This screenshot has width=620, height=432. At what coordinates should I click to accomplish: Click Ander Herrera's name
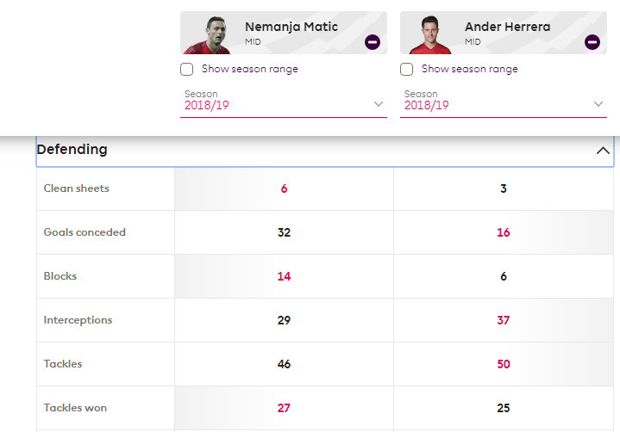coord(509,27)
